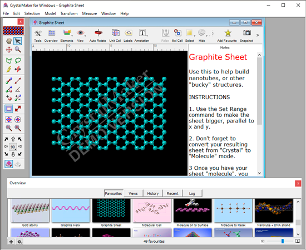The width and height of the screenshot is (306, 250).
Task: Select the Nanotube + DNA strand thumbnail
Action: click(274, 213)
